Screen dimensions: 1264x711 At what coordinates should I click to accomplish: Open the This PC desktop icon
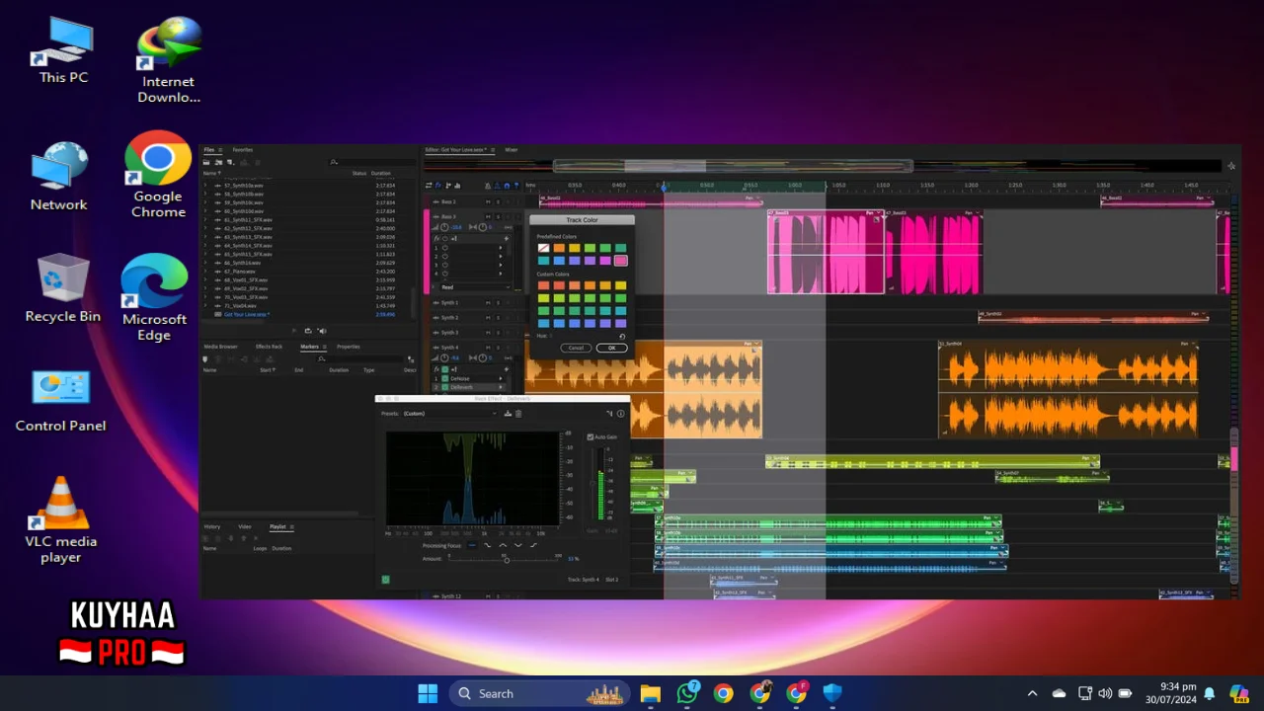[x=64, y=50]
